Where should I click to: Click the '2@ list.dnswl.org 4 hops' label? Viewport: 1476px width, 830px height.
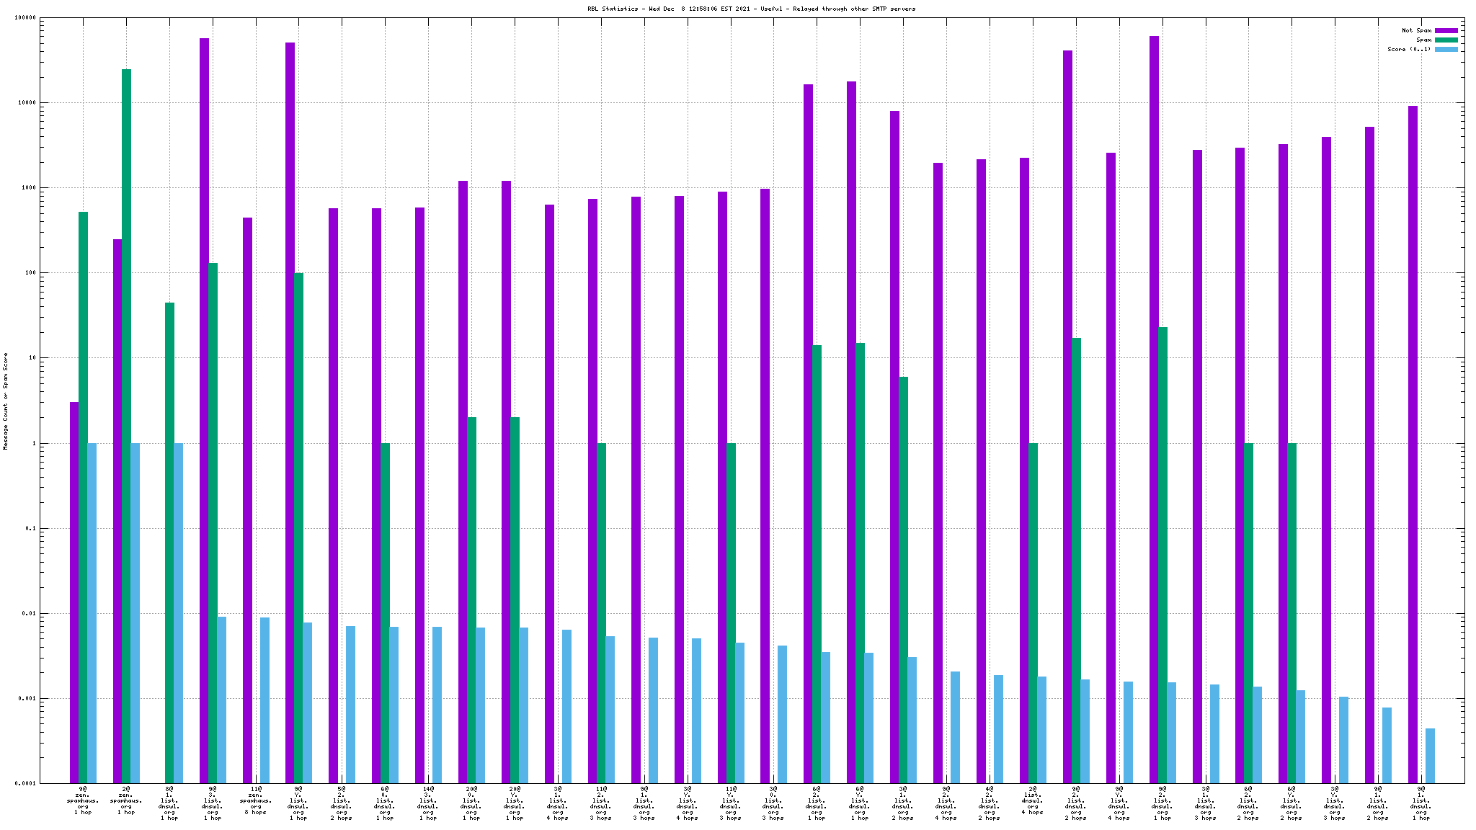click(x=1033, y=800)
